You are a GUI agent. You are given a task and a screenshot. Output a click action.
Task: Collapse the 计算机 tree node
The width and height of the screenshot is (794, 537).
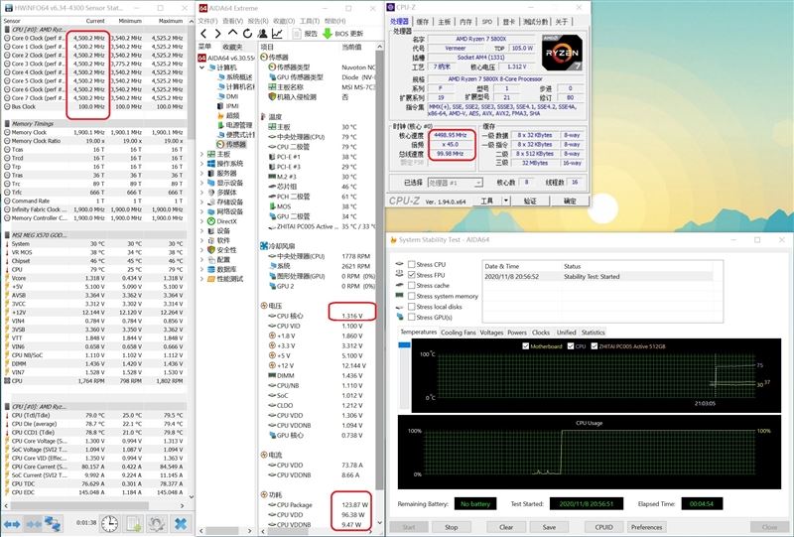click(202, 67)
